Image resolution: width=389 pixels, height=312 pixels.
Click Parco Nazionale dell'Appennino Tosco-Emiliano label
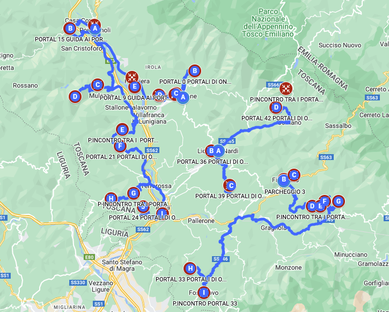(268, 23)
